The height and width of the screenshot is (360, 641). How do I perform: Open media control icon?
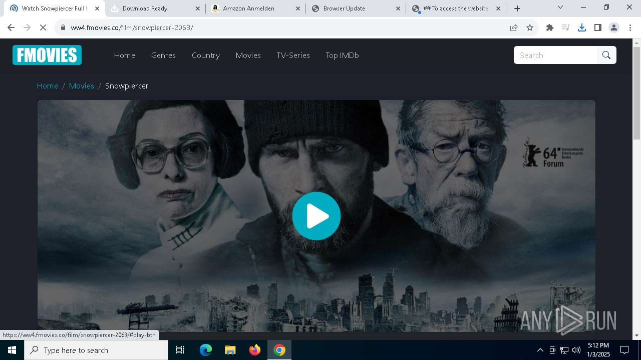566,27
